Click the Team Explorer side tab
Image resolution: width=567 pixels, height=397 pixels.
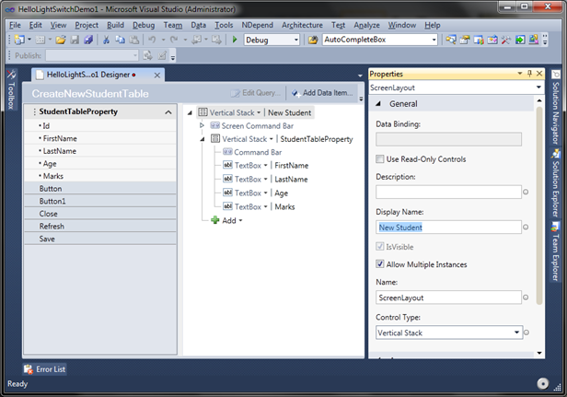tap(556, 251)
